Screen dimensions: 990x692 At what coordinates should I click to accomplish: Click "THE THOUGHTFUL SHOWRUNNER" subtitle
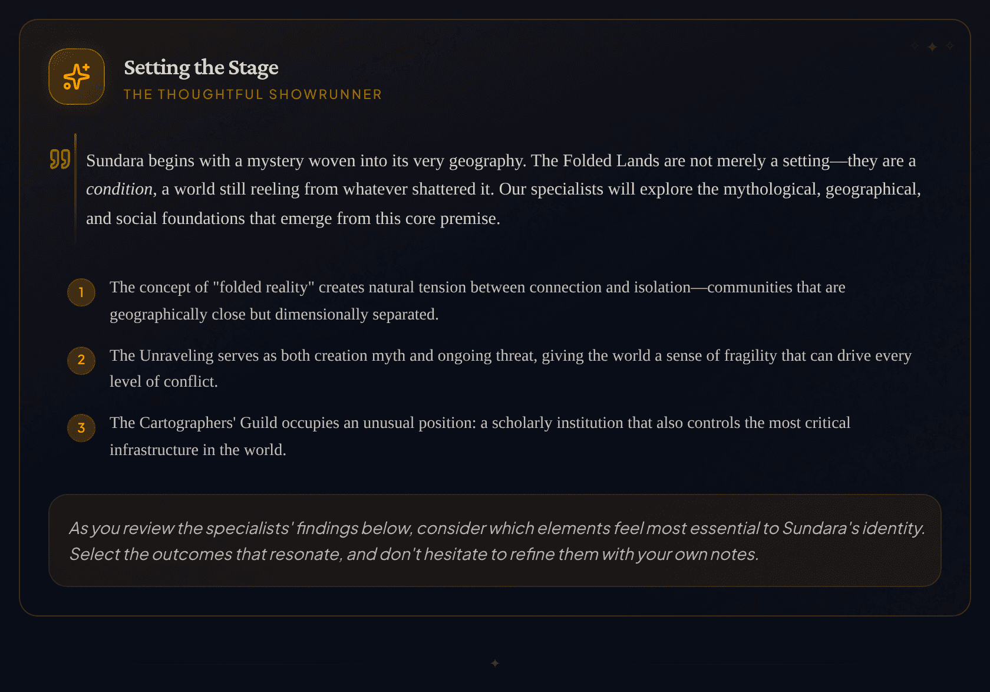click(253, 94)
